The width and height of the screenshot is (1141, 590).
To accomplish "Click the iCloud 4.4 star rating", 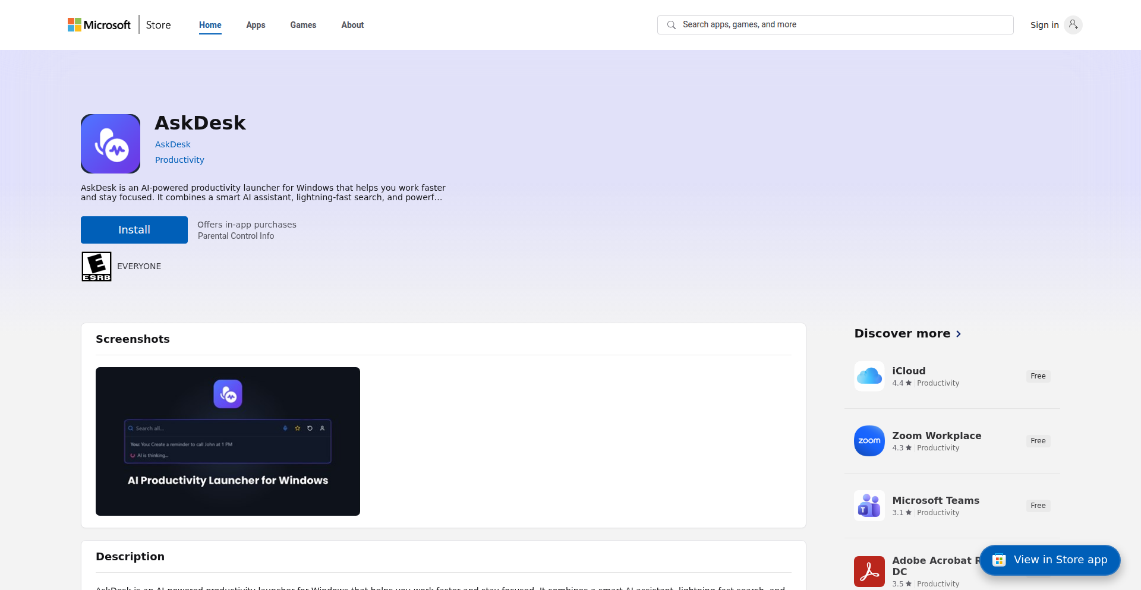I will (x=902, y=383).
